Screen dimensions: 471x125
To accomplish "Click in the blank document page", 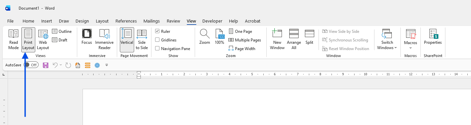I will (x=277, y=107).
